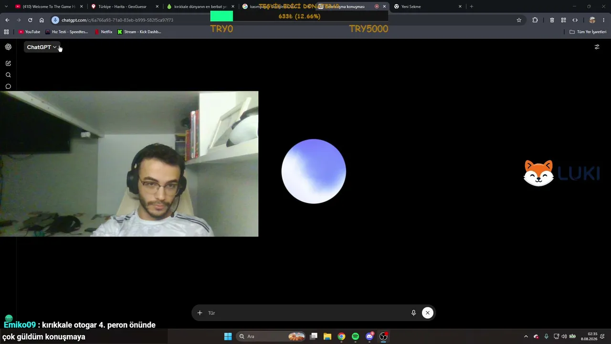Open the ChatGPT sidebar logo icon
Screen dimensions: 611x344
coord(8,47)
